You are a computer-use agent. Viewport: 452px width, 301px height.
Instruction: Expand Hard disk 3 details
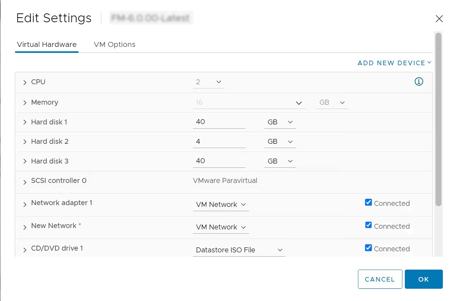tap(24, 161)
